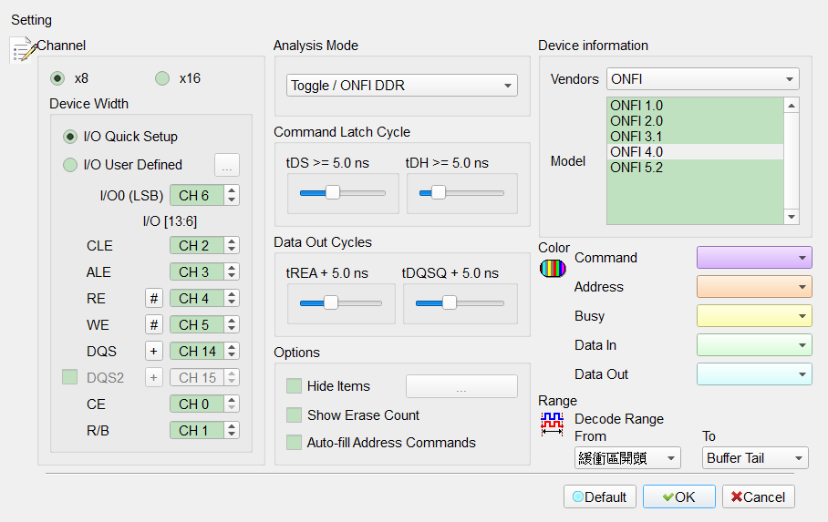Click the I/O0 (LSB) channel stepper
The width and height of the screenshot is (828, 522).
(232, 195)
